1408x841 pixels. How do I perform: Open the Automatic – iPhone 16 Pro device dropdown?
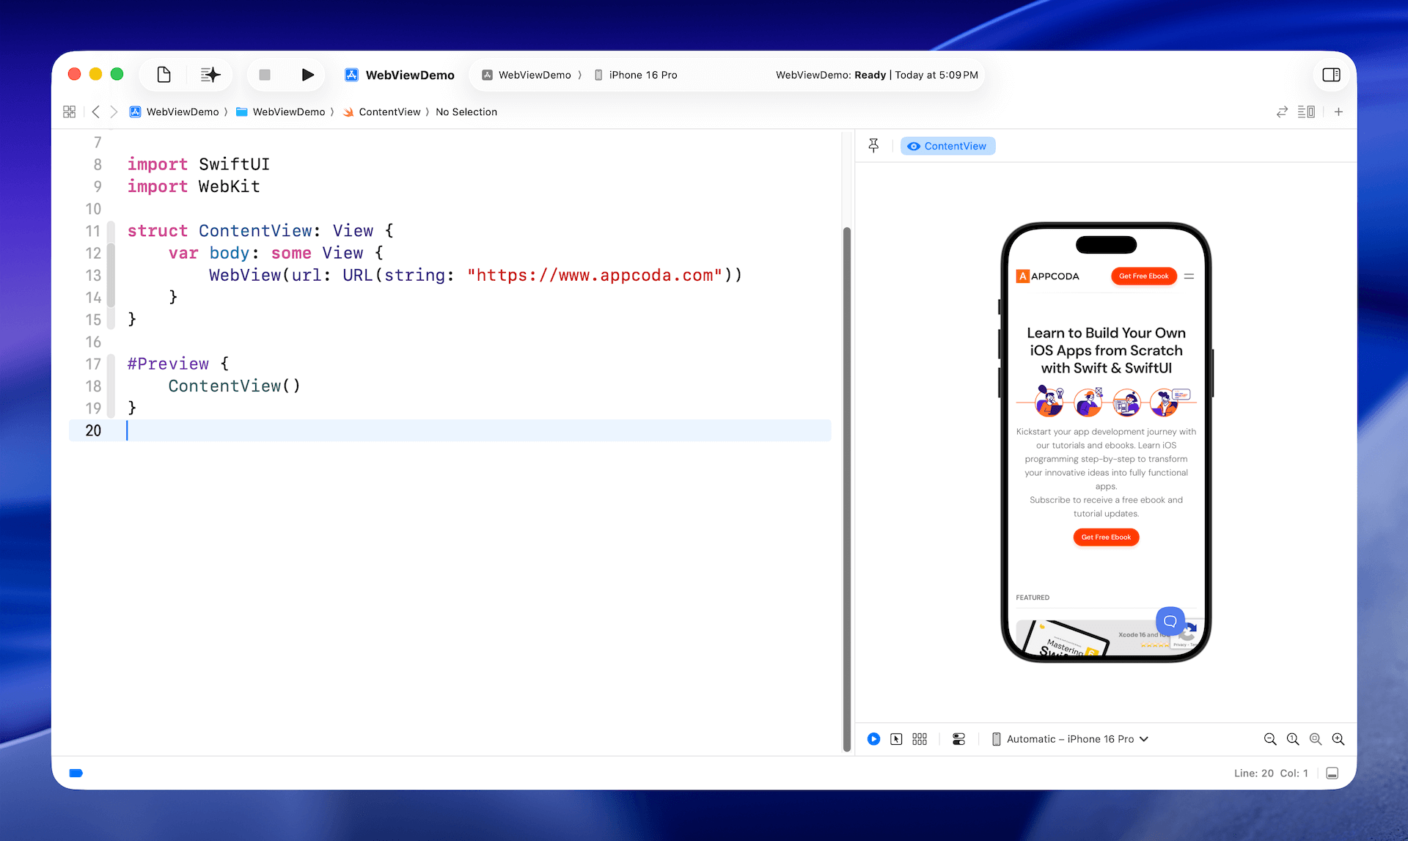[1070, 738]
